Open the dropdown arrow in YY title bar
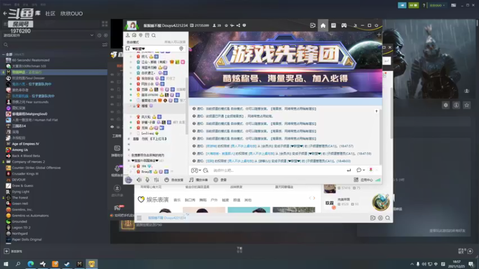 (355, 26)
